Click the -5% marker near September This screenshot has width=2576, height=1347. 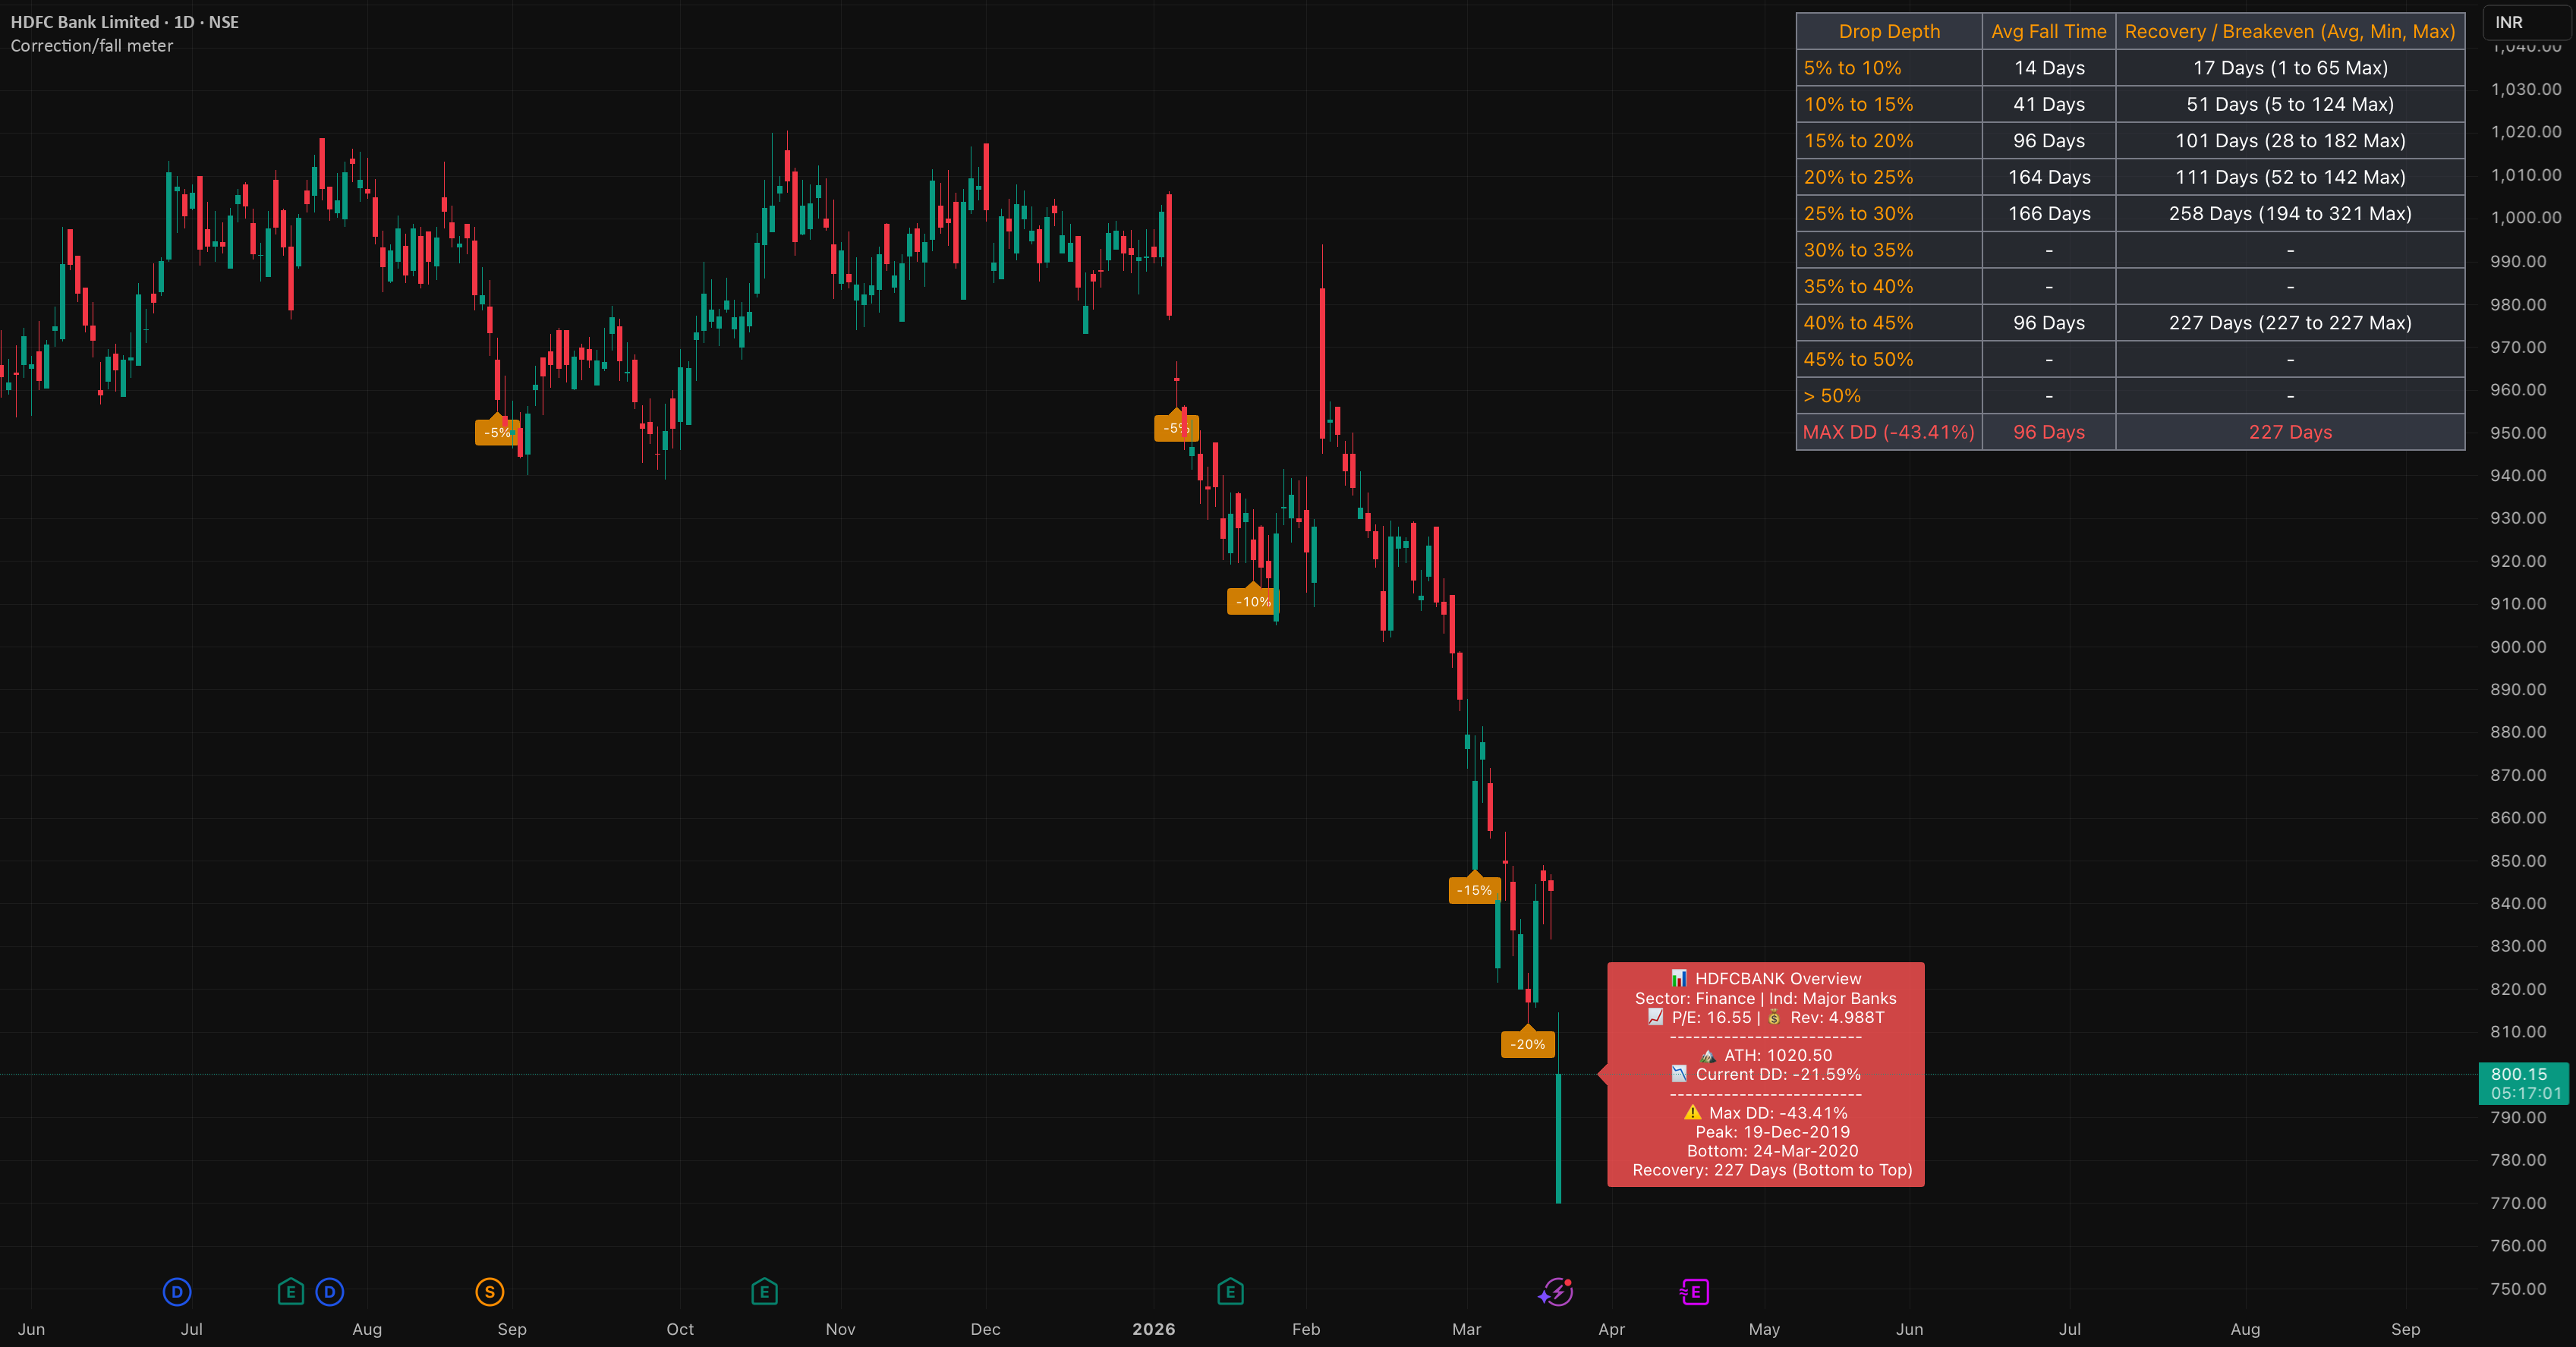click(497, 431)
